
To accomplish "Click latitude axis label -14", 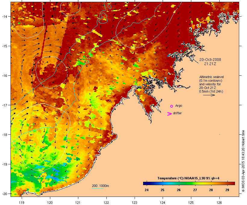I will [4, 17].
